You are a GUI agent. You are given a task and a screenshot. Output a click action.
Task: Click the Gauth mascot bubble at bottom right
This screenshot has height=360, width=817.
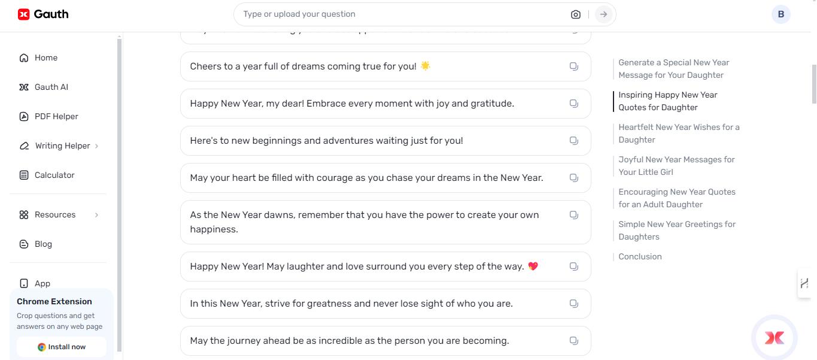[x=774, y=337]
